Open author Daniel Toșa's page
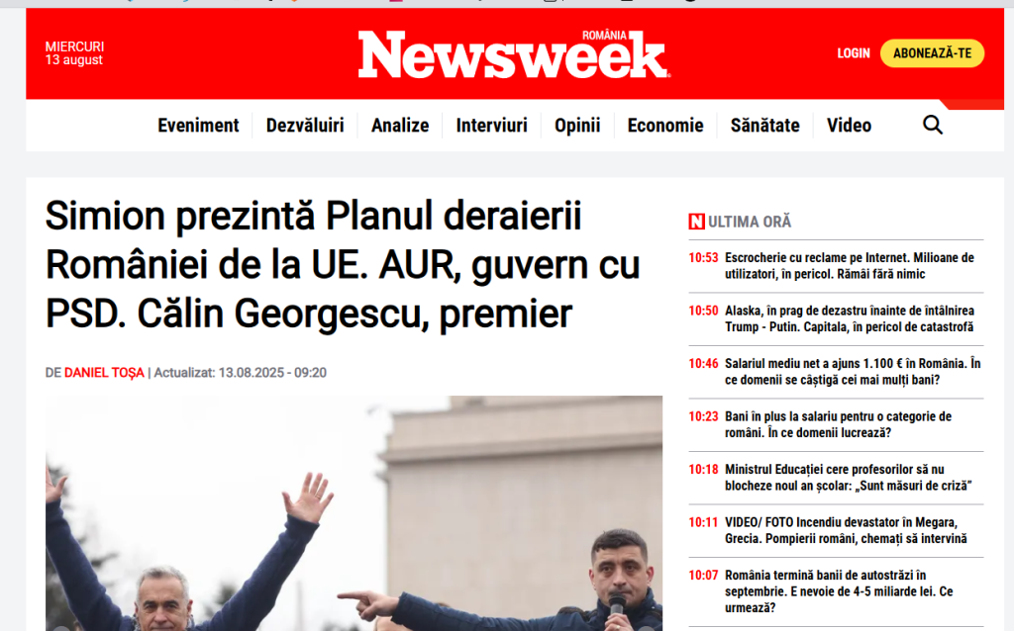This screenshot has width=1014, height=631. (x=104, y=373)
